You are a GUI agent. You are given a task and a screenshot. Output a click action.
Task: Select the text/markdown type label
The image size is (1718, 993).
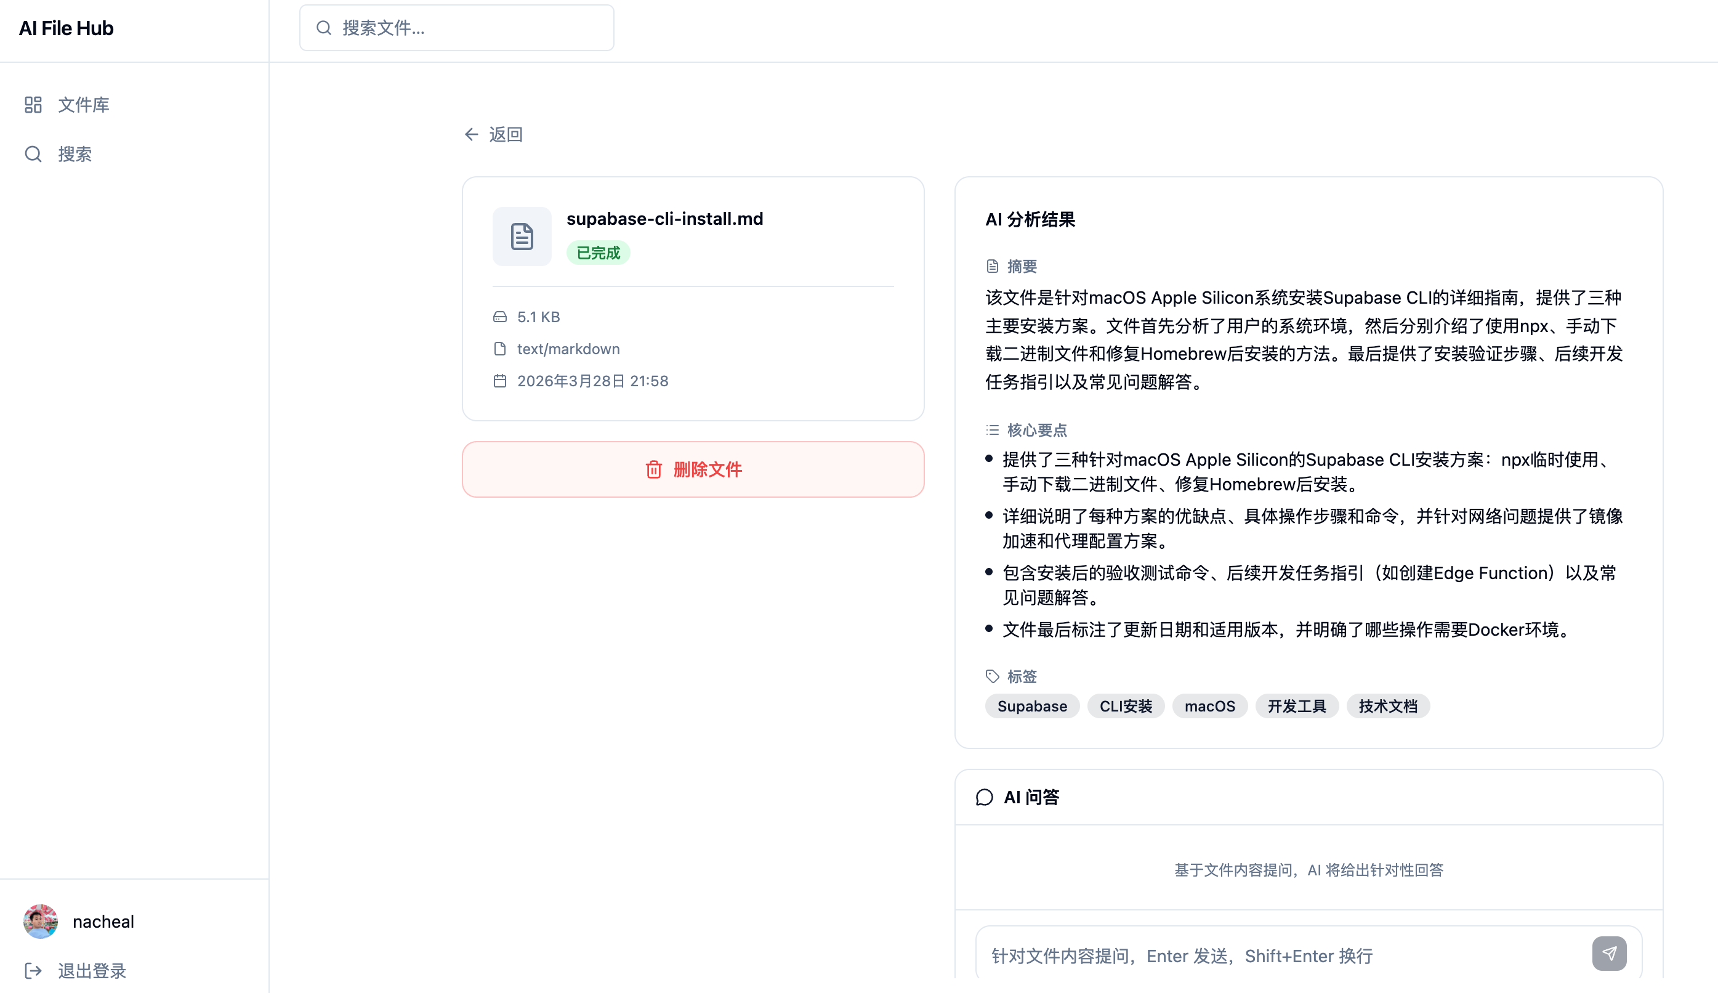[x=568, y=349]
